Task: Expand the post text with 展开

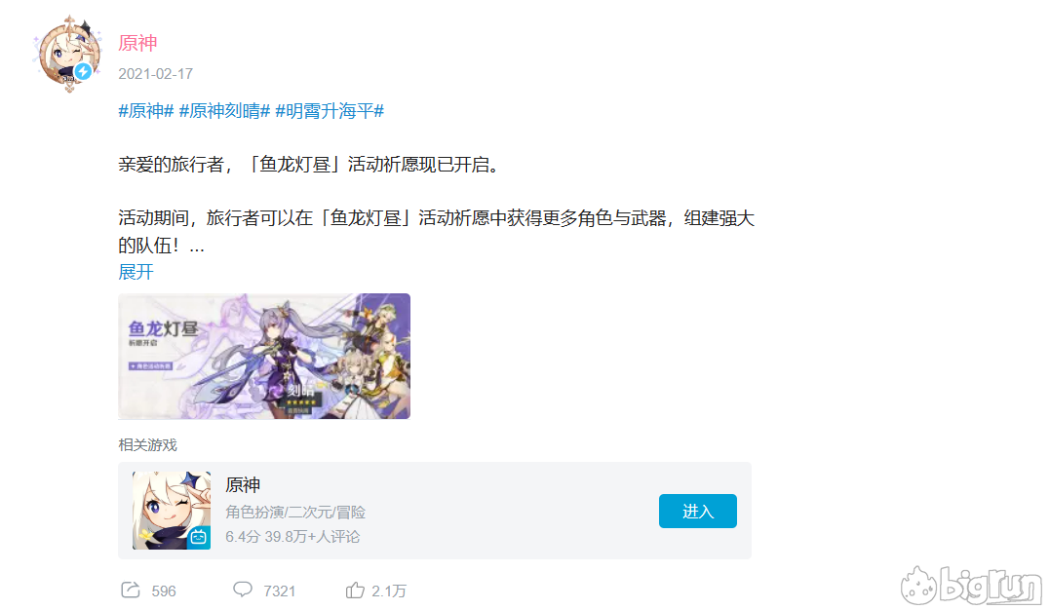Action: (x=136, y=272)
